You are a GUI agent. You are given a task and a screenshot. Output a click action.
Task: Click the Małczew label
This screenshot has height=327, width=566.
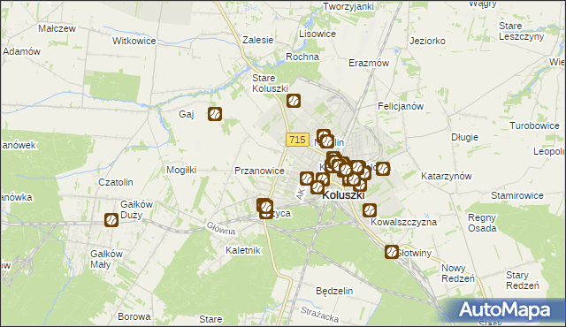coord(57,28)
